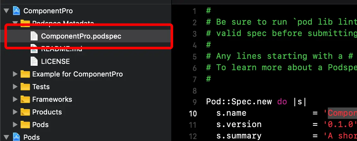Expand the Products group
357x141 pixels.
tap(15, 112)
